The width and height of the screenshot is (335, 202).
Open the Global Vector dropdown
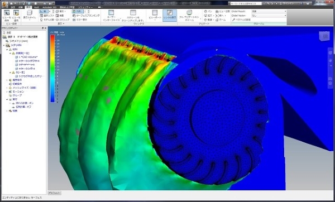pyautogui.click(x=269, y=16)
